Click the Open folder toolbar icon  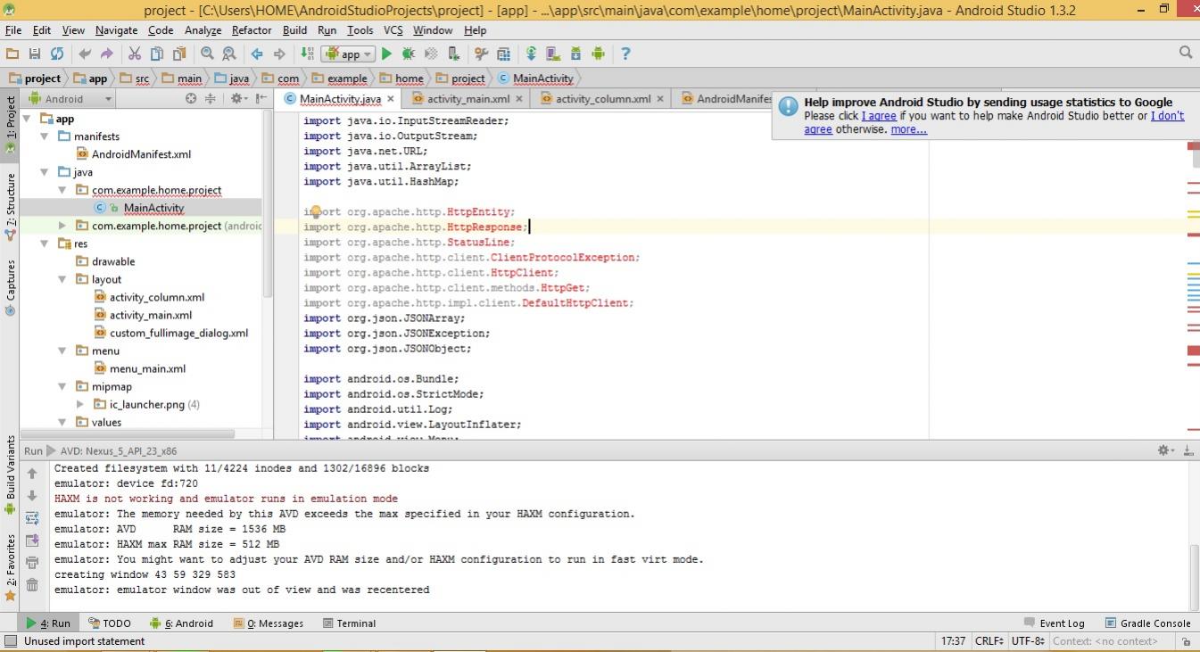[12, 54]
